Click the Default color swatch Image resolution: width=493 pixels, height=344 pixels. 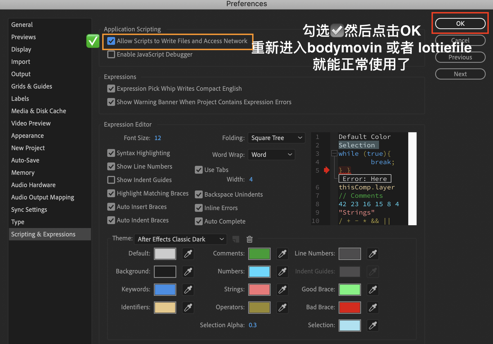click(165, 254)
